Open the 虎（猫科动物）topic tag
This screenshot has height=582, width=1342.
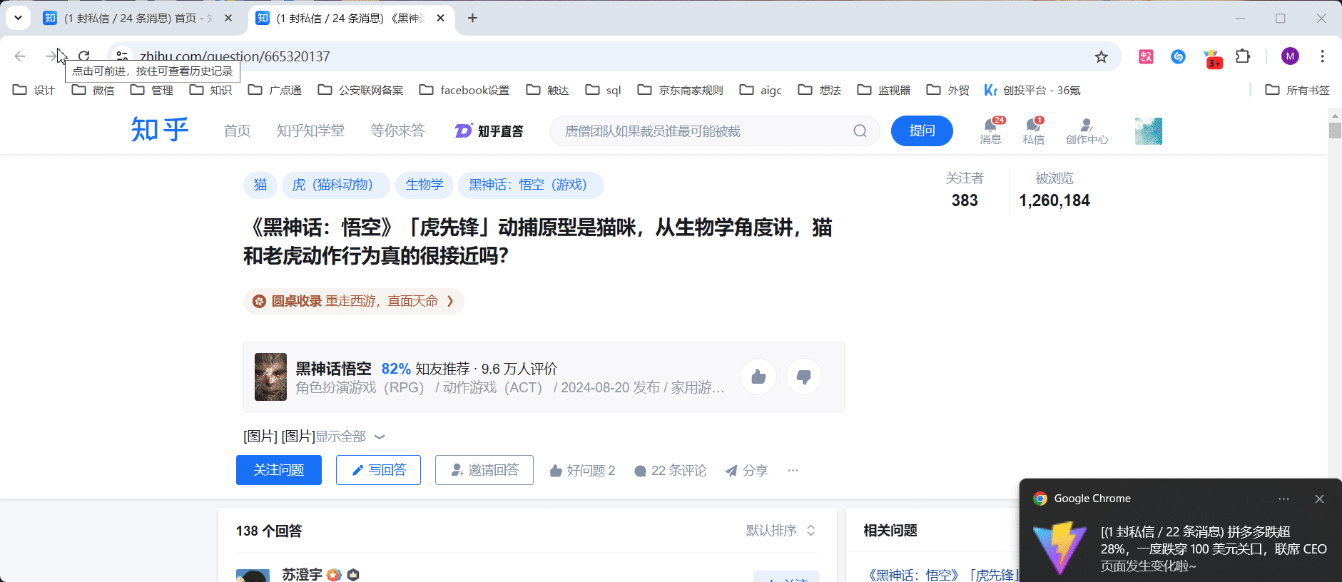pyautogui.click(x=335, y=185)
